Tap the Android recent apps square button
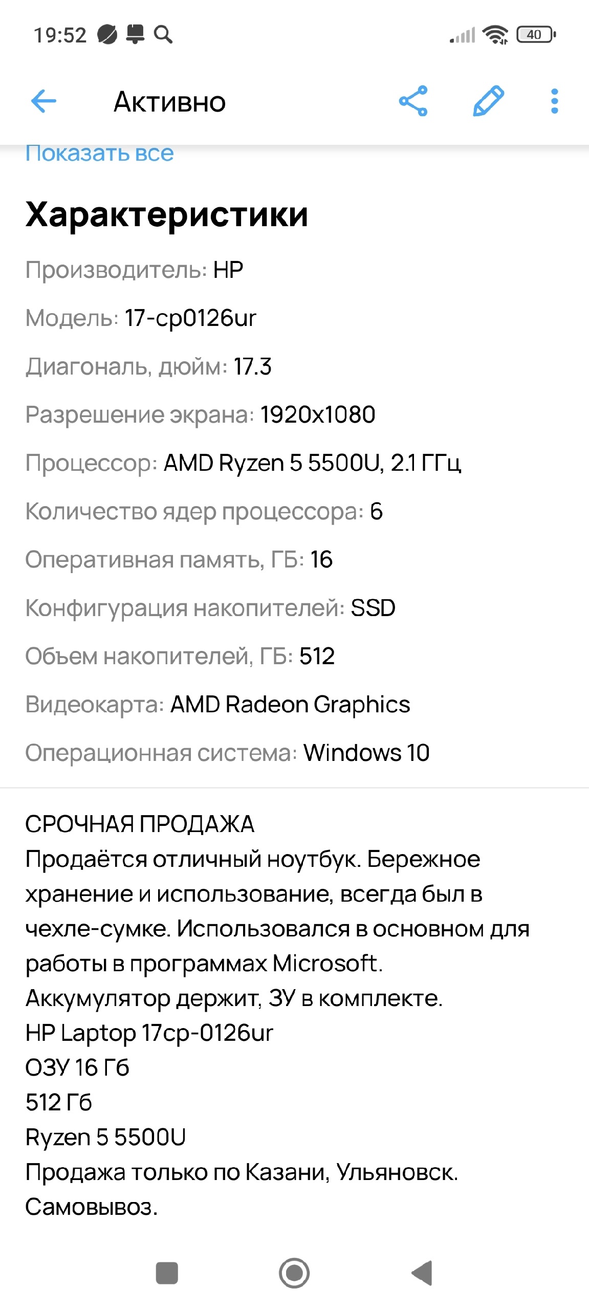The width and height of the screenshot is (589, 1310). [167, 1273]
